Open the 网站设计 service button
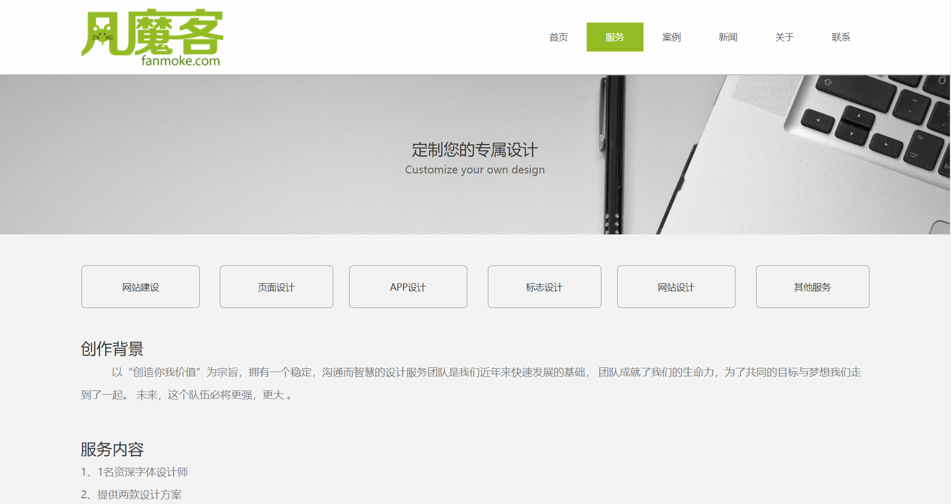 tap(676, 287)
